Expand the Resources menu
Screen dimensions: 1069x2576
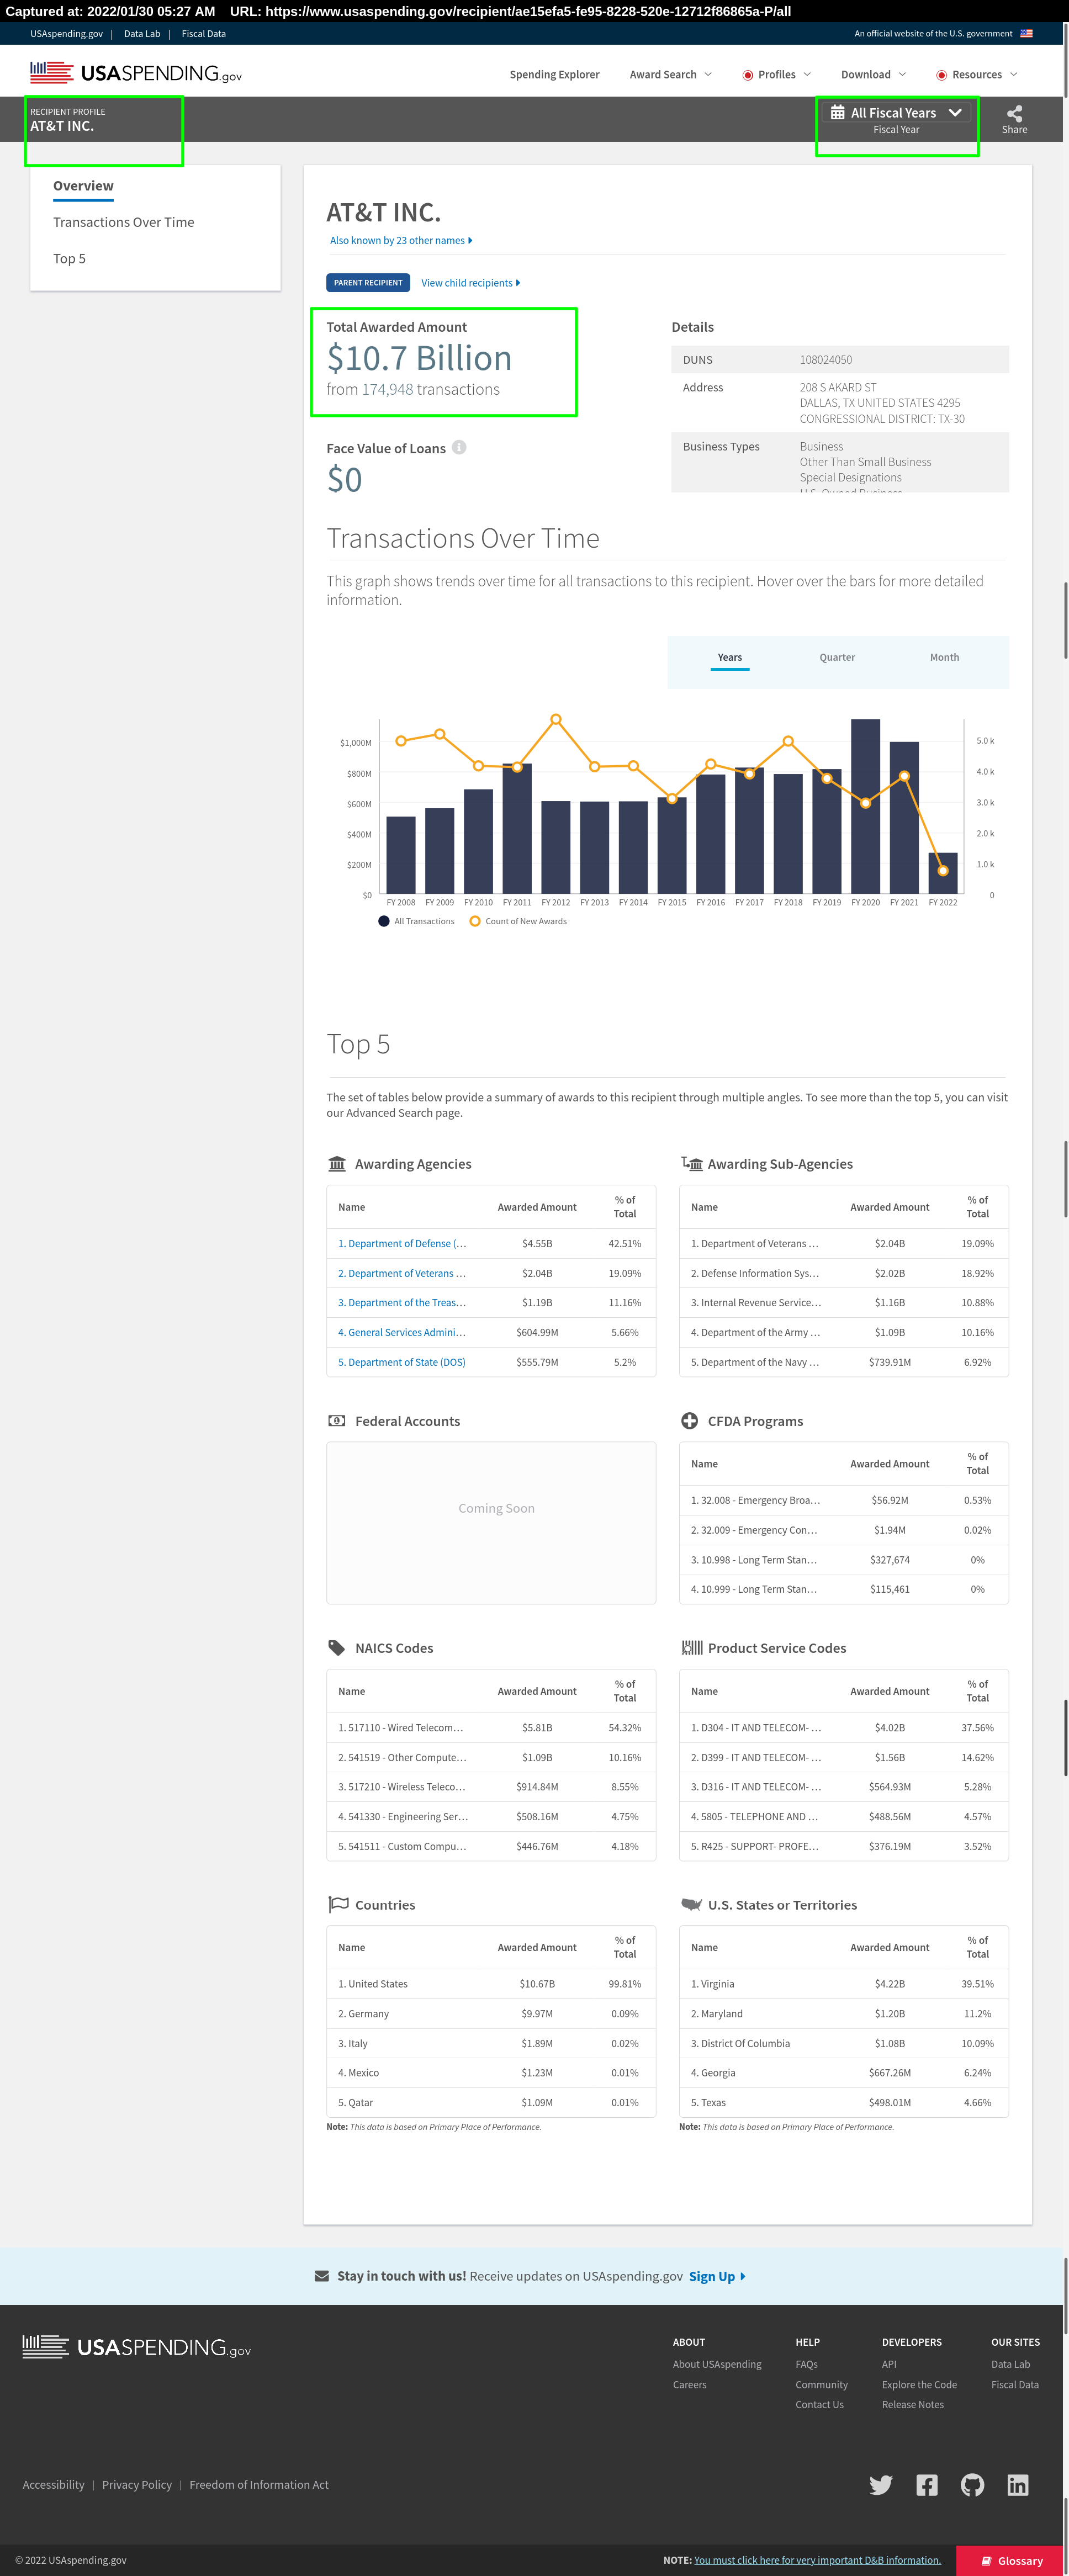tap(976, 75)
